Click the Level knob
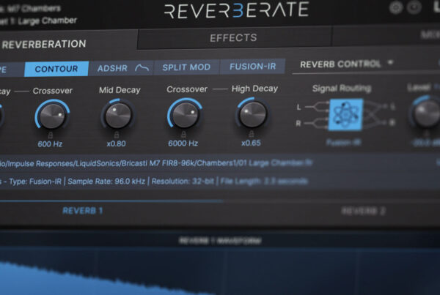 coord(427,112)
